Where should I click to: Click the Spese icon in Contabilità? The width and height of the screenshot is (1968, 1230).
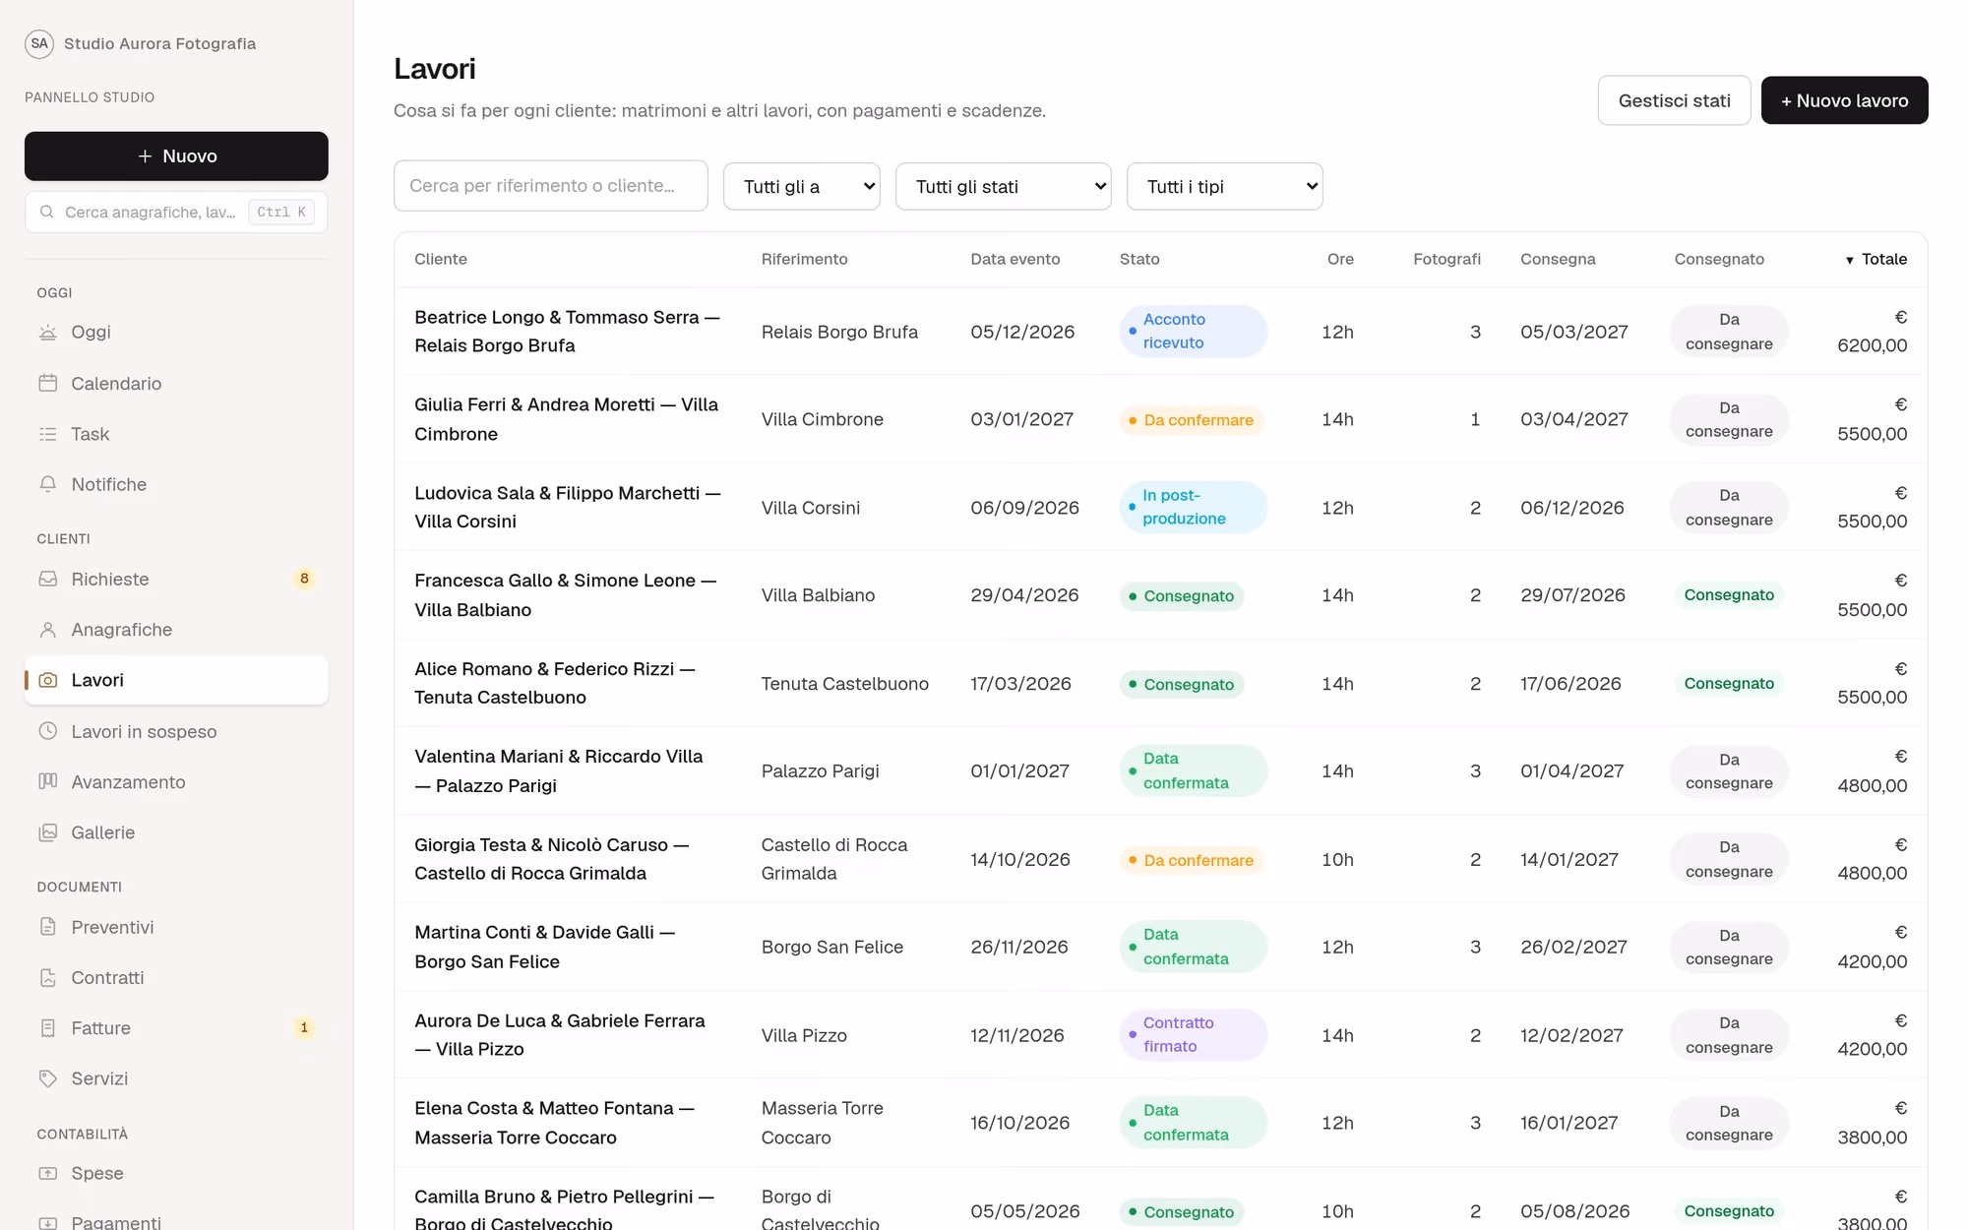[x=47, y=1173]
